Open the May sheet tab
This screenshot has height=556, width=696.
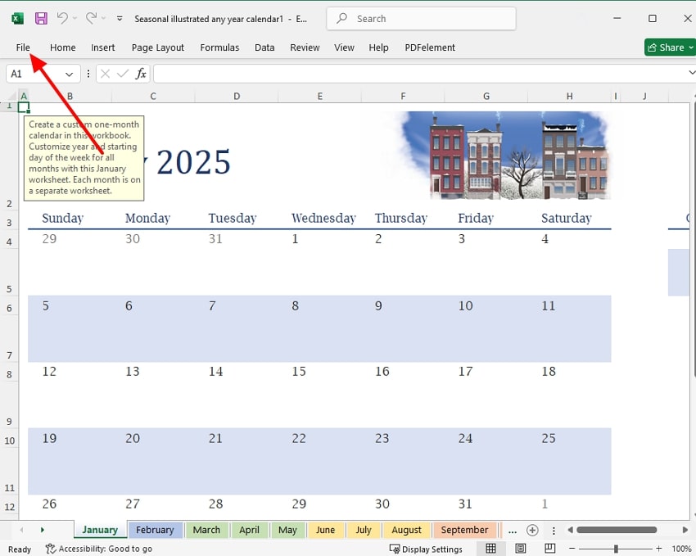coord(287,530)
